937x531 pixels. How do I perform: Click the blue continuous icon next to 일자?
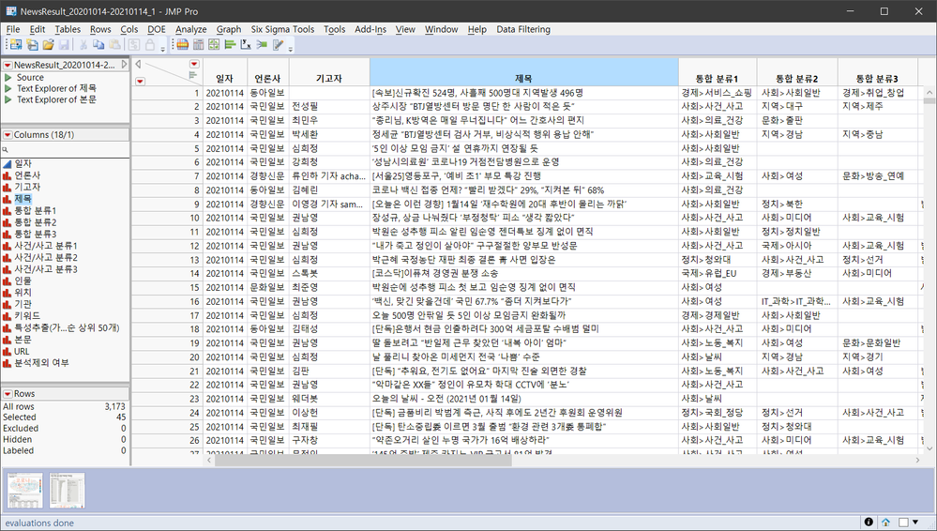(x=8, y=164)
